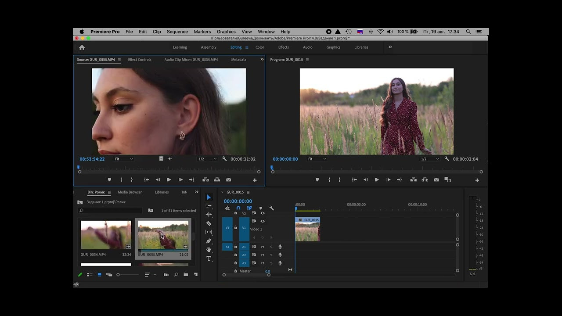Open the Source monitor zoom Fit dropdown
This screenshot has width=562, height=316.
point(124,159)
